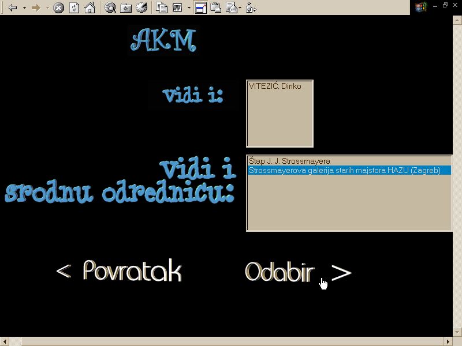This screenshot has height=346, width=462.
Task: Click the "Odabir >" select link
Action: pos(297,272)
